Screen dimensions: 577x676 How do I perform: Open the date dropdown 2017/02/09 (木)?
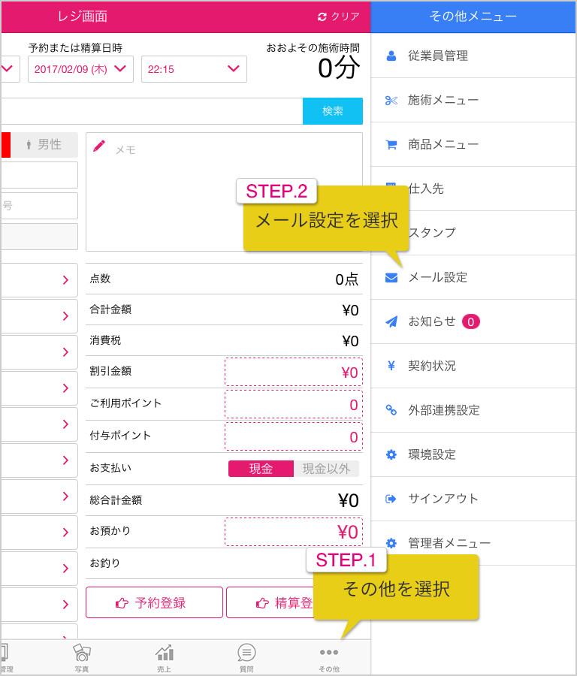[80, 69]
